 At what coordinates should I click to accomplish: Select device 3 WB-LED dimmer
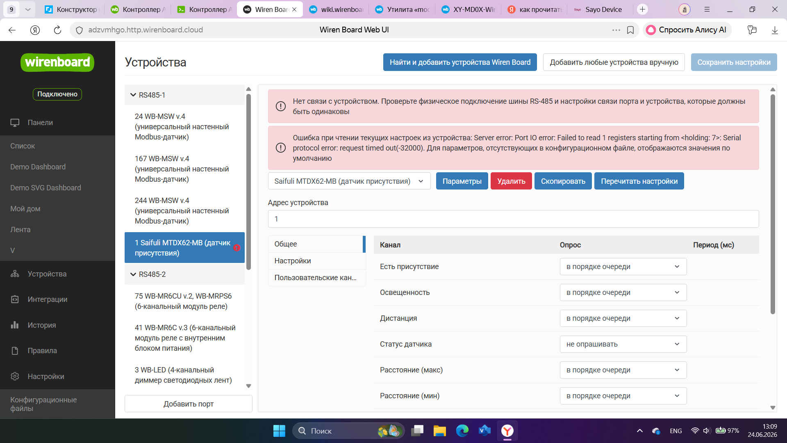pyautogui.click(x=184, y=375)
